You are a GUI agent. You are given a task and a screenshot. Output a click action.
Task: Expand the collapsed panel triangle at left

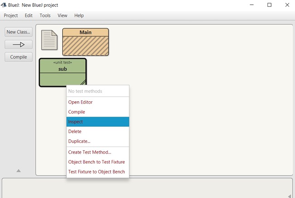click(19, 171)
